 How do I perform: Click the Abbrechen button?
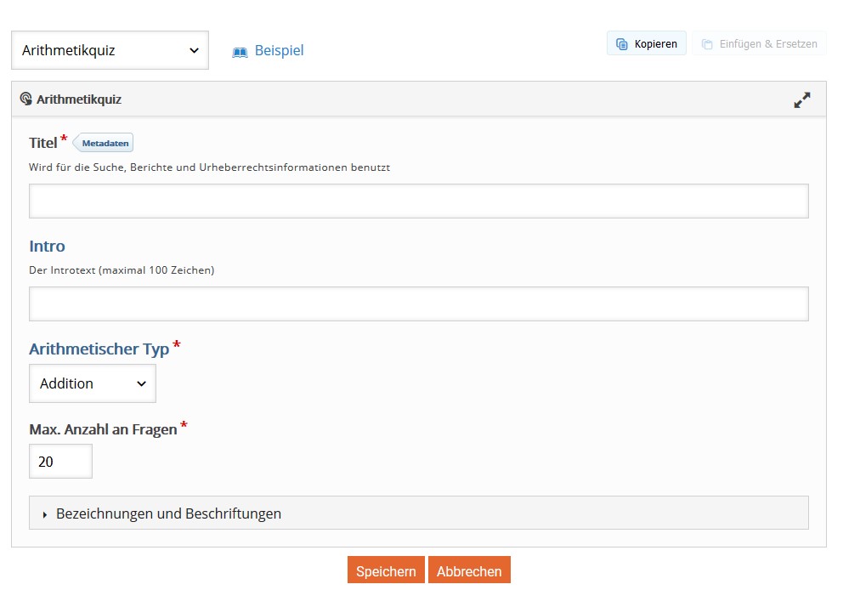(x=469, y=570)
